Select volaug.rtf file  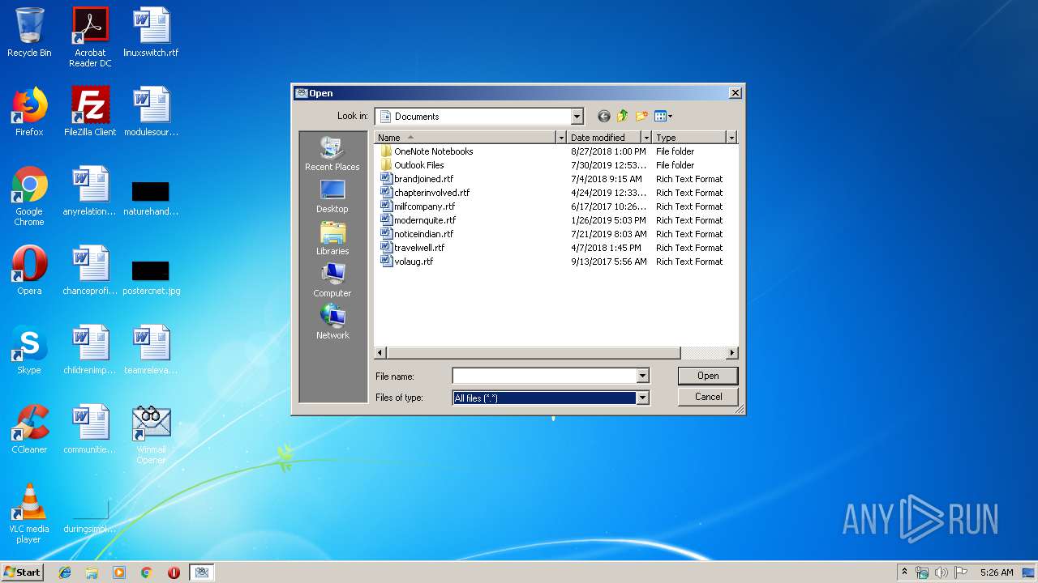[407, 262]
